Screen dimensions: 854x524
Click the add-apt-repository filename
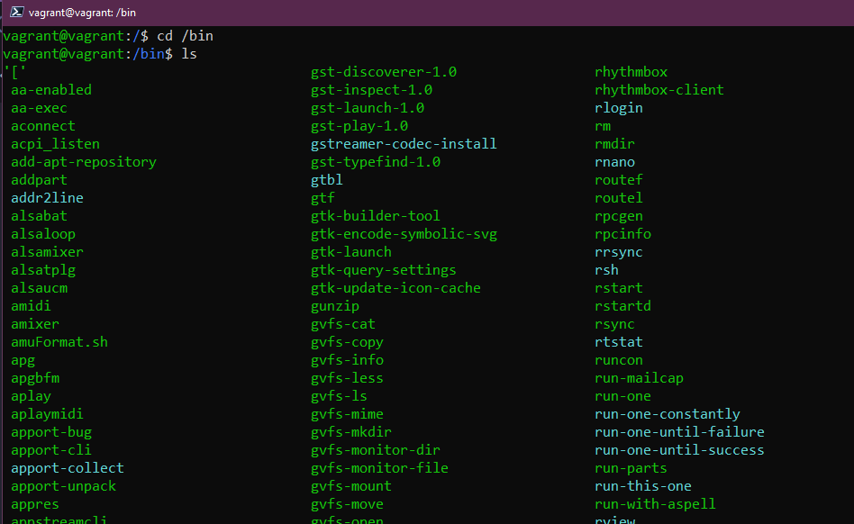click(83, 161)
